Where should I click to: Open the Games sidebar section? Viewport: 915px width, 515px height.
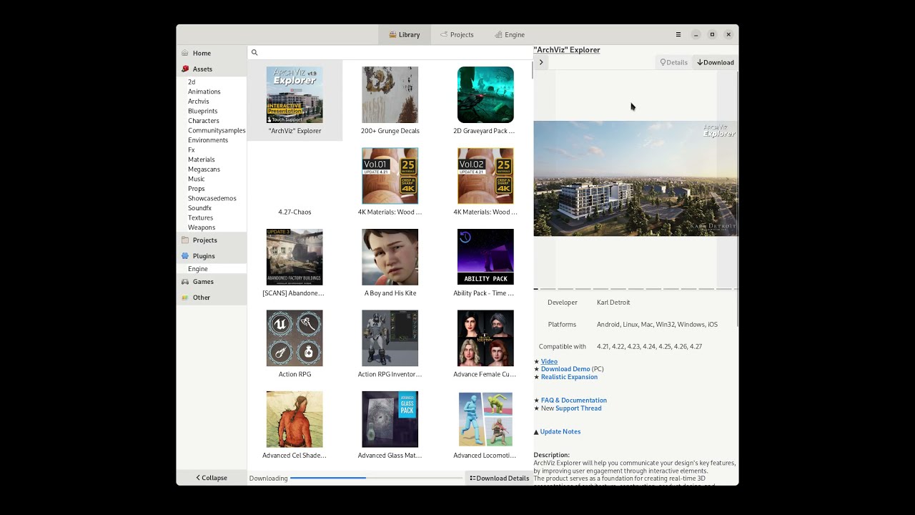[x=211, y=282]
